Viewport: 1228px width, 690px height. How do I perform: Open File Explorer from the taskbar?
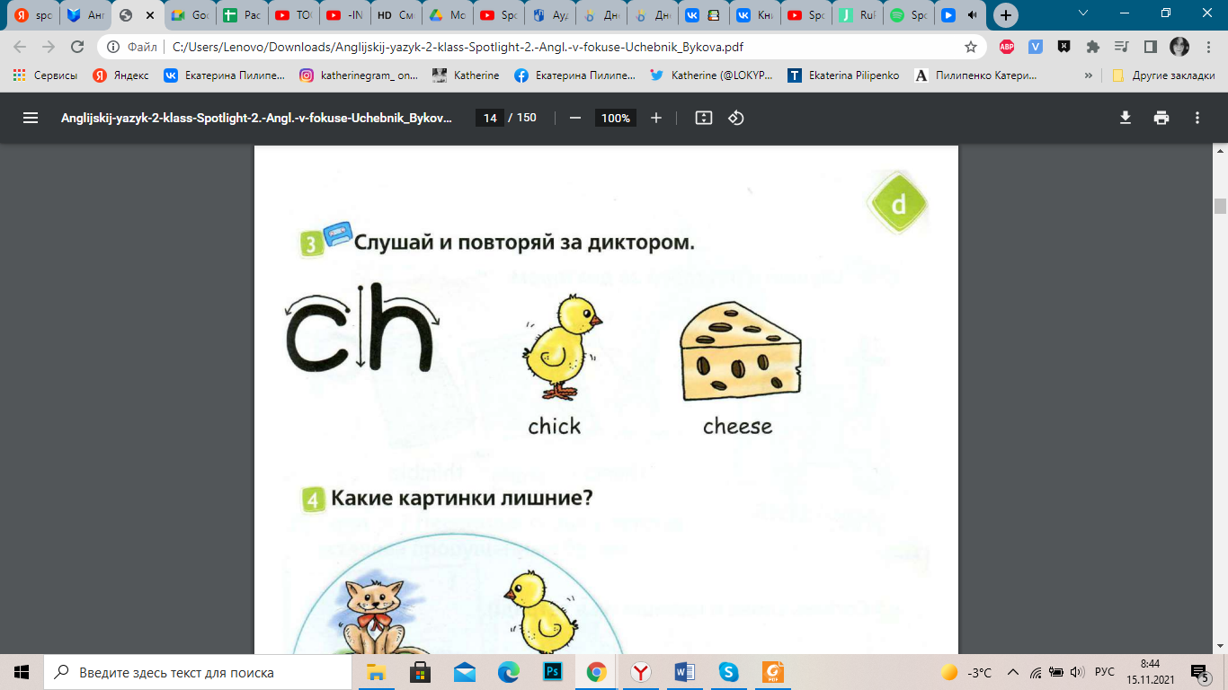(376, 672)
